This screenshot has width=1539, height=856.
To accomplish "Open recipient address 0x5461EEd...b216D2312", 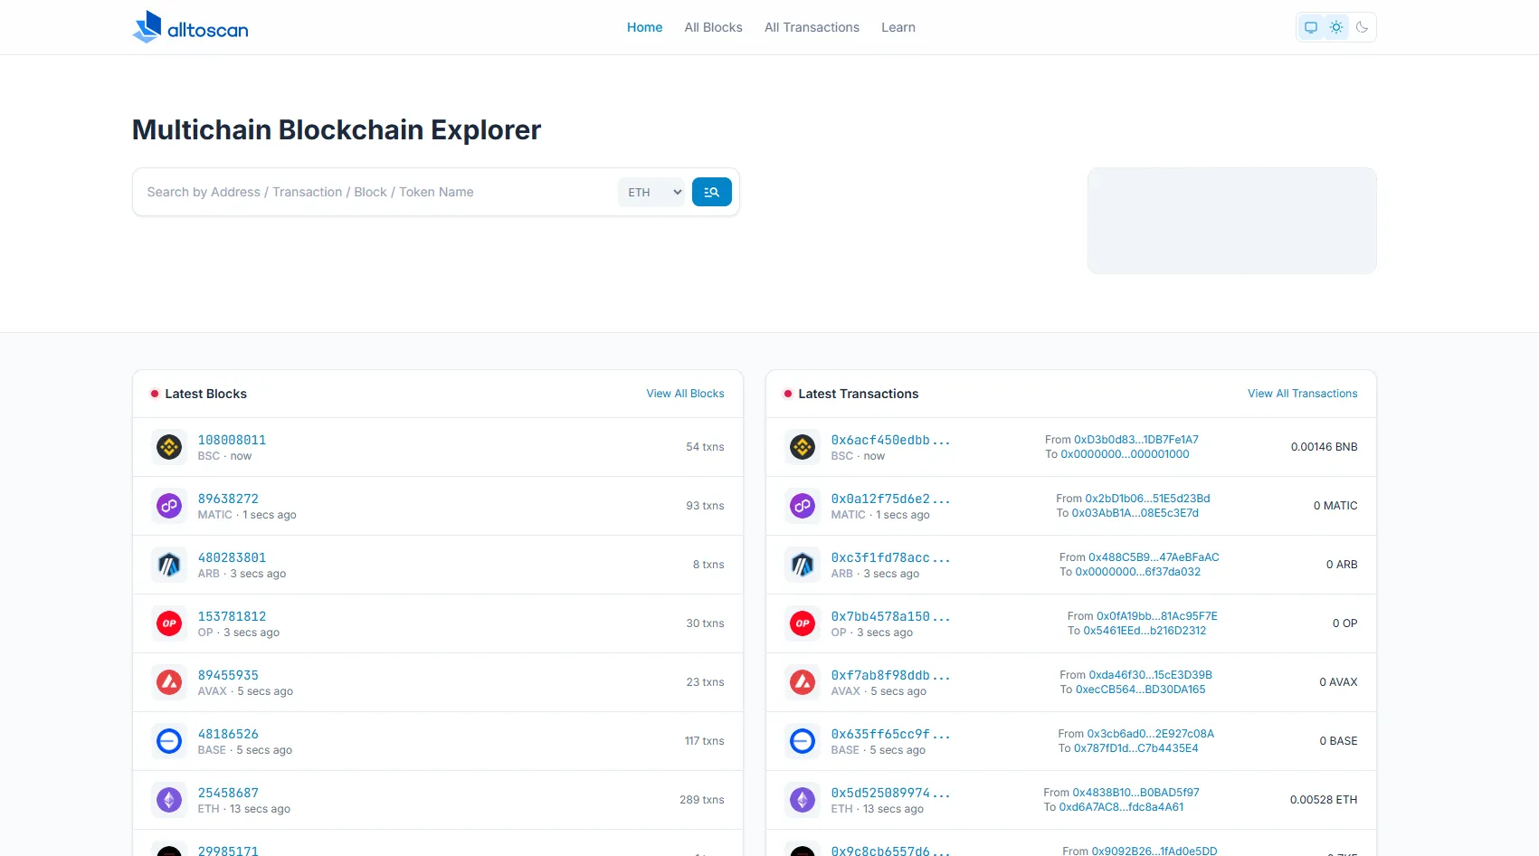I will 1145,631.
